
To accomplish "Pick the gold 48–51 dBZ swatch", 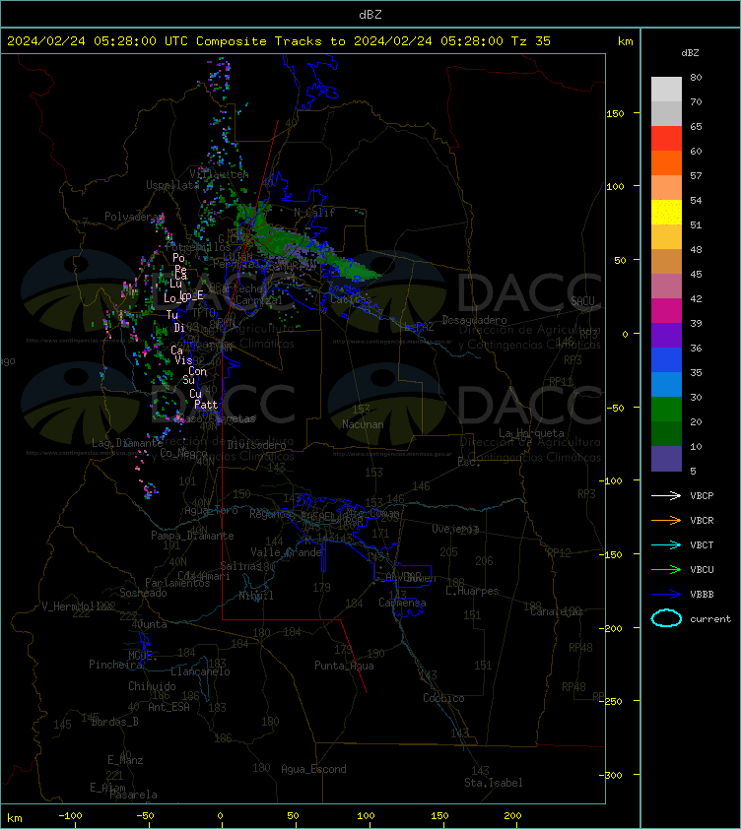I will coord(666,237).
